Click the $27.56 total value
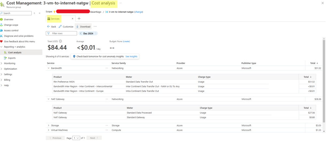The height and width of the screenshot is (141, 326). coord(312,113)
